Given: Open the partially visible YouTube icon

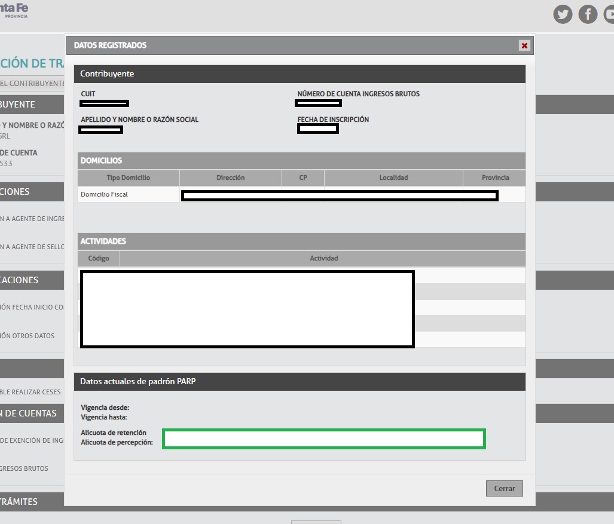Looking at the screenshot, I should (609, 14).
